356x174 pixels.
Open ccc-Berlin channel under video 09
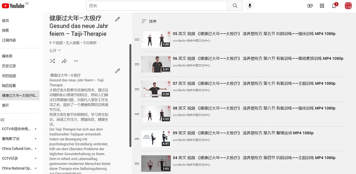(191, 140)
